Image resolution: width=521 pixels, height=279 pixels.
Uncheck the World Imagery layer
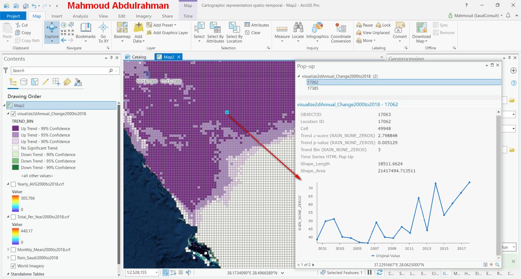13,266
